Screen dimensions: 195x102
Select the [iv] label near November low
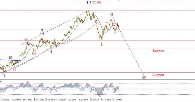point(34,53)
